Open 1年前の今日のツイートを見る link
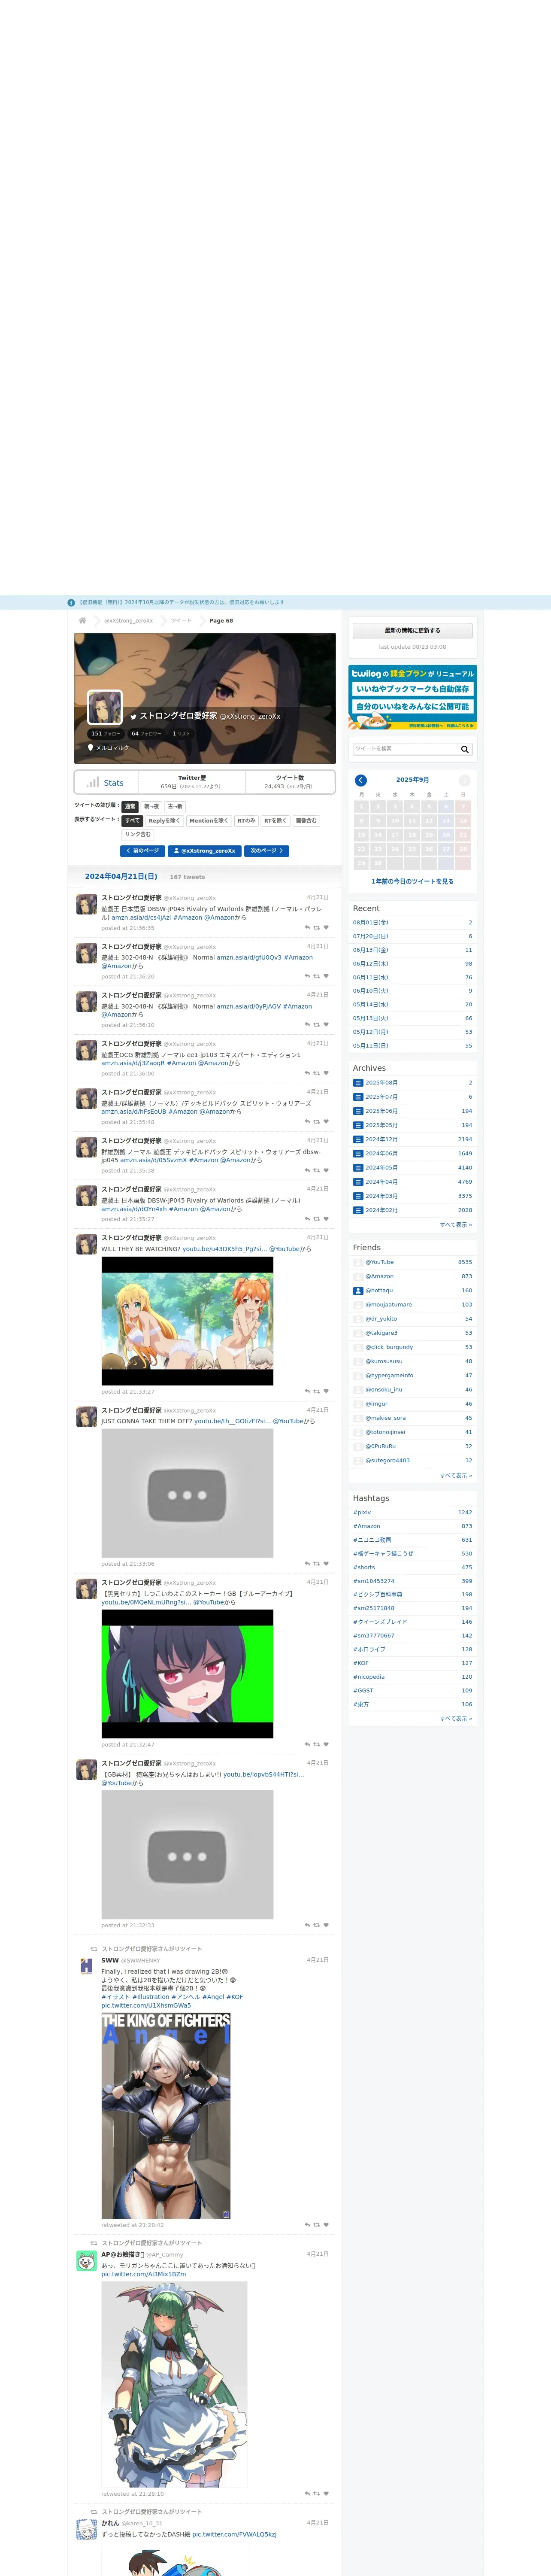 (412, 881)
